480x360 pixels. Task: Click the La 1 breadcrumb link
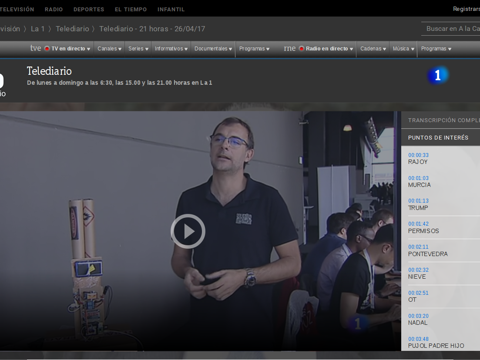point(38,29)
